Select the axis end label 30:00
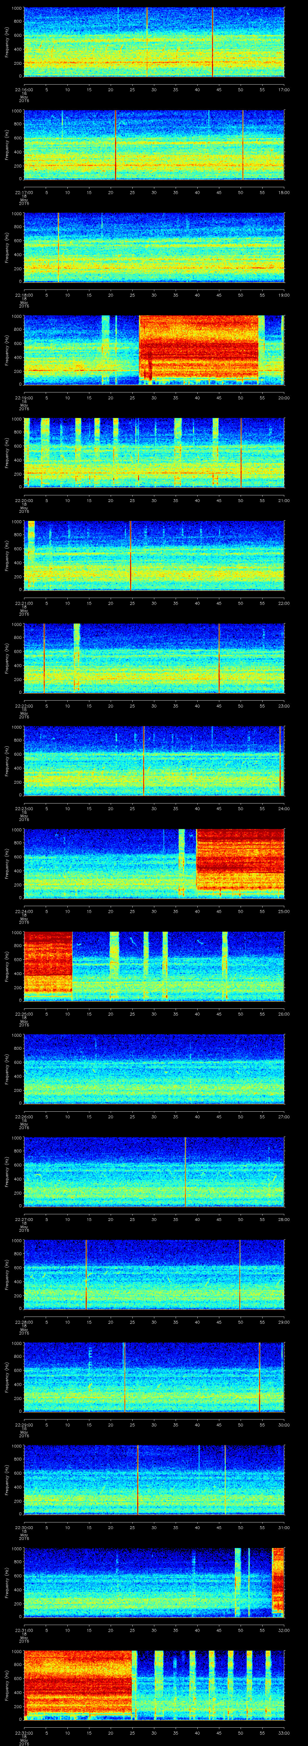 (284, 1425)
